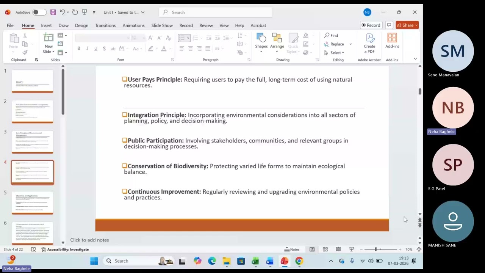This screenshot has width=485, height=273.
Task: Click Accessibility: Investigate in status bar
Action: coord(65,249)
